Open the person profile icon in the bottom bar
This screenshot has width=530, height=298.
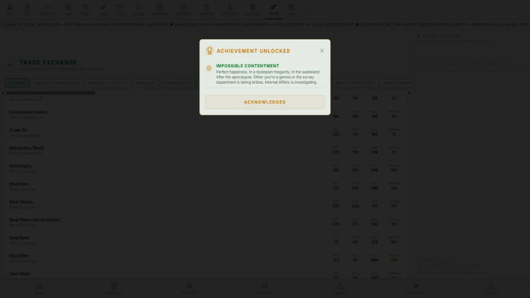click(490, 288)
